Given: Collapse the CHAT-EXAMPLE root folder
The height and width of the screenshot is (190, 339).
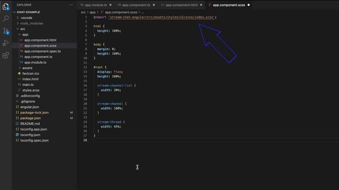Looking at the screenshot, I should (x=14, y=12).
